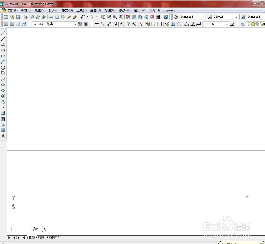Expand the dimension toolbar ISO-25 dropdown
The height and width of the screenshot is (244, 265).
tap(227, 24)
